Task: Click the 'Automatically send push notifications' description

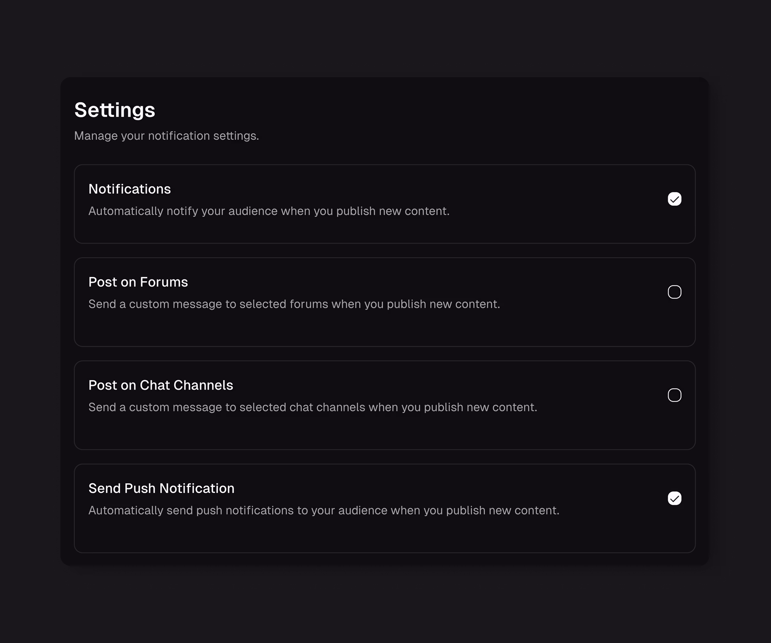Action: tap(323, 510)
